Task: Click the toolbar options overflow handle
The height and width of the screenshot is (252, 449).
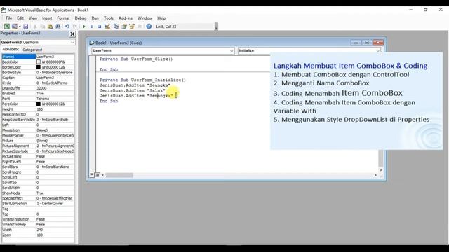Action: (216, 27)
